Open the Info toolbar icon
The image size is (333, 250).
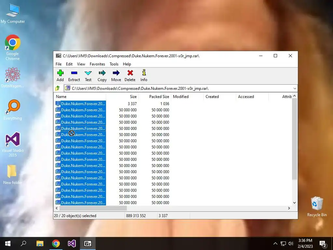click(x=144, y=73)
